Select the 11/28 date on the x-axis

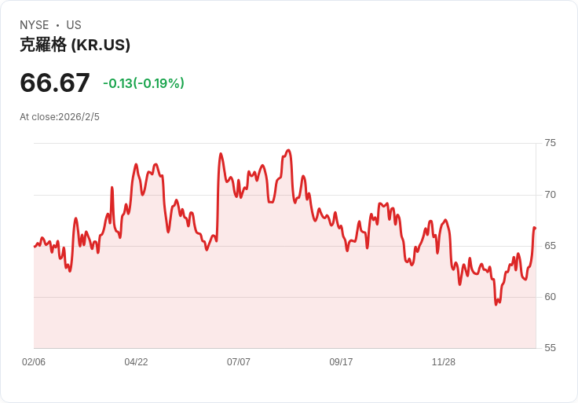click(444, 362)
